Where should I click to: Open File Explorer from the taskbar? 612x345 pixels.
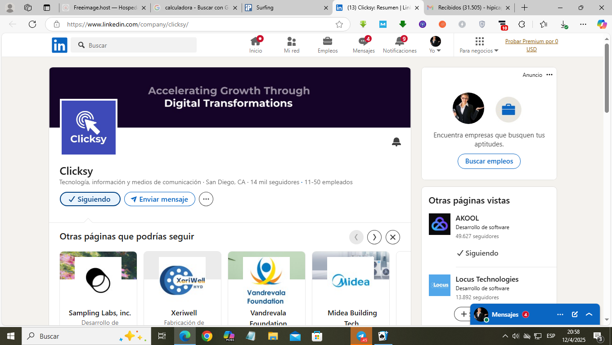273,336
